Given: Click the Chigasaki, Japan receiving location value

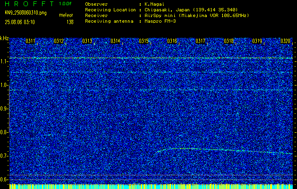Looking at the screenshot, I should pyautogui.click(x=191, y=10).
